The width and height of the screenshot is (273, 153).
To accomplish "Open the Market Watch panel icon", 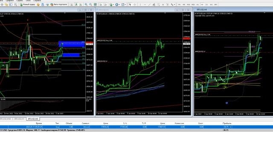I will coord(11,5).
